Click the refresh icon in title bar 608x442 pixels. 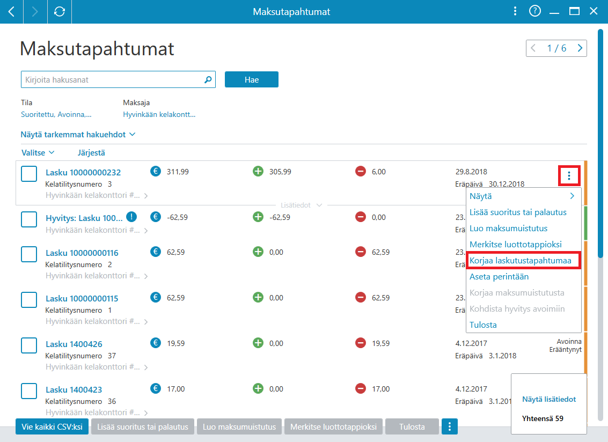click(60, 12)
